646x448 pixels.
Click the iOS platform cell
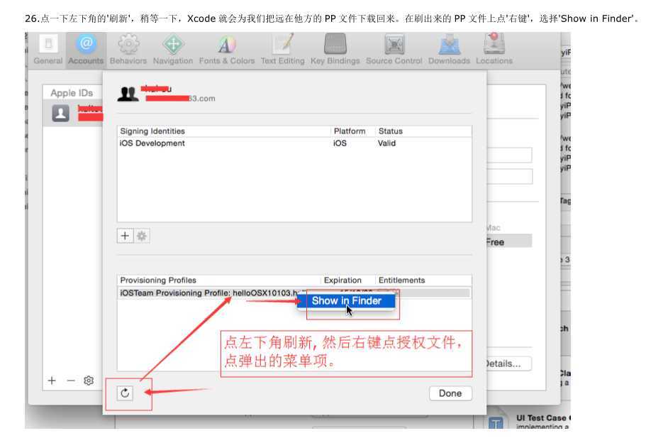point(340,143)
